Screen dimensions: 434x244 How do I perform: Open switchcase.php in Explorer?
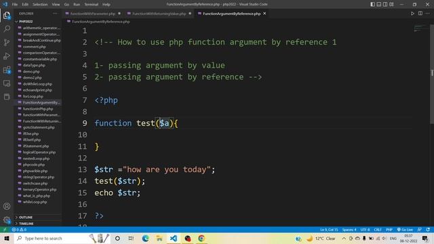point(35,183)
